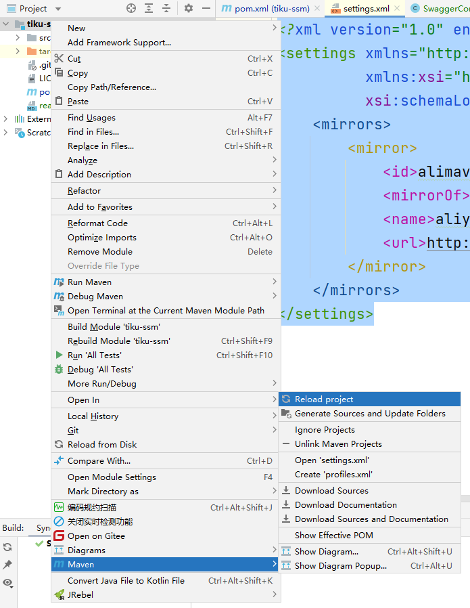The image size is (470, 608).
Task: Open the Git submenu entry
Action: click(x=166, y=431)
